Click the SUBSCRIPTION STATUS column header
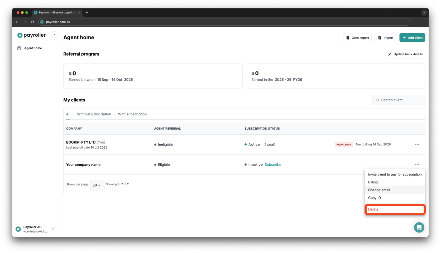 pyautogui.click(x=262, y=129)
